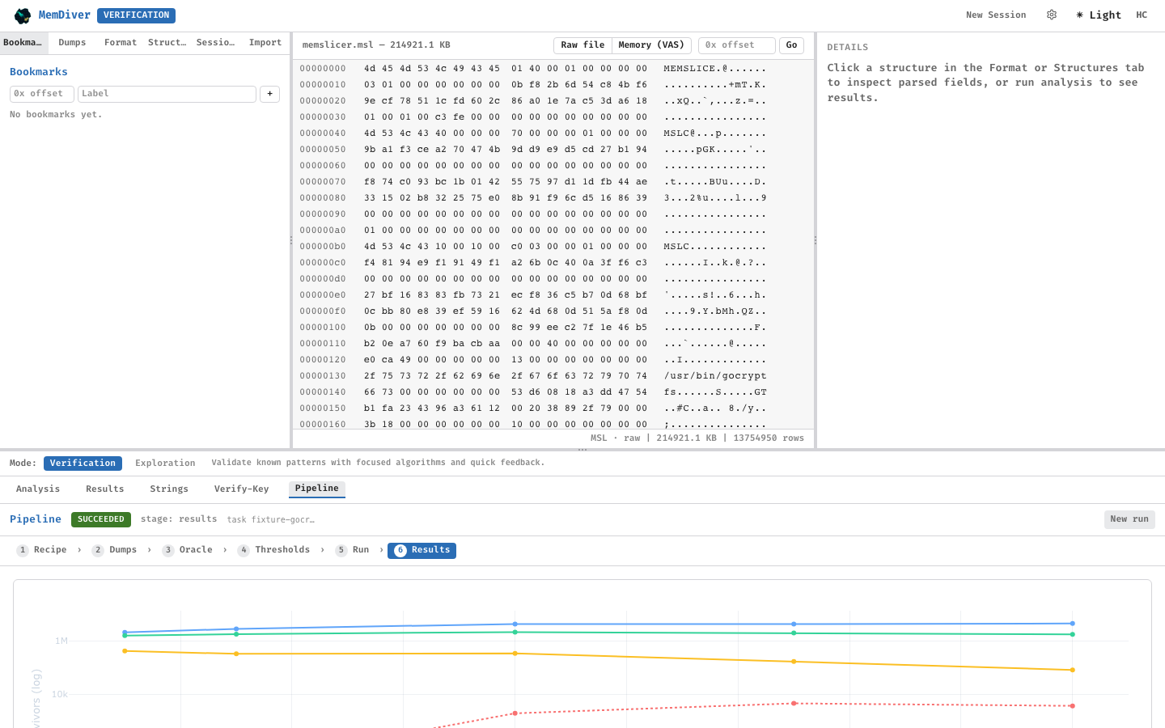Go to pipeline step 3 Oracle

click(x=187, y=550)
